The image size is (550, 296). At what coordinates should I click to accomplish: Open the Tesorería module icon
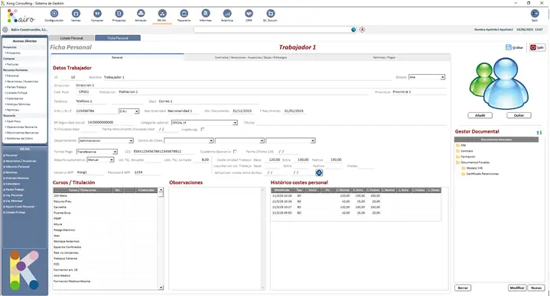pos(184,14)
